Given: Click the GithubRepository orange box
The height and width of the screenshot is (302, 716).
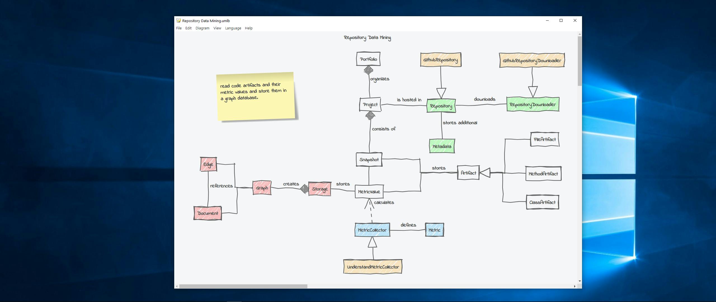Looking at the screenshot, I should pos(441,60).
